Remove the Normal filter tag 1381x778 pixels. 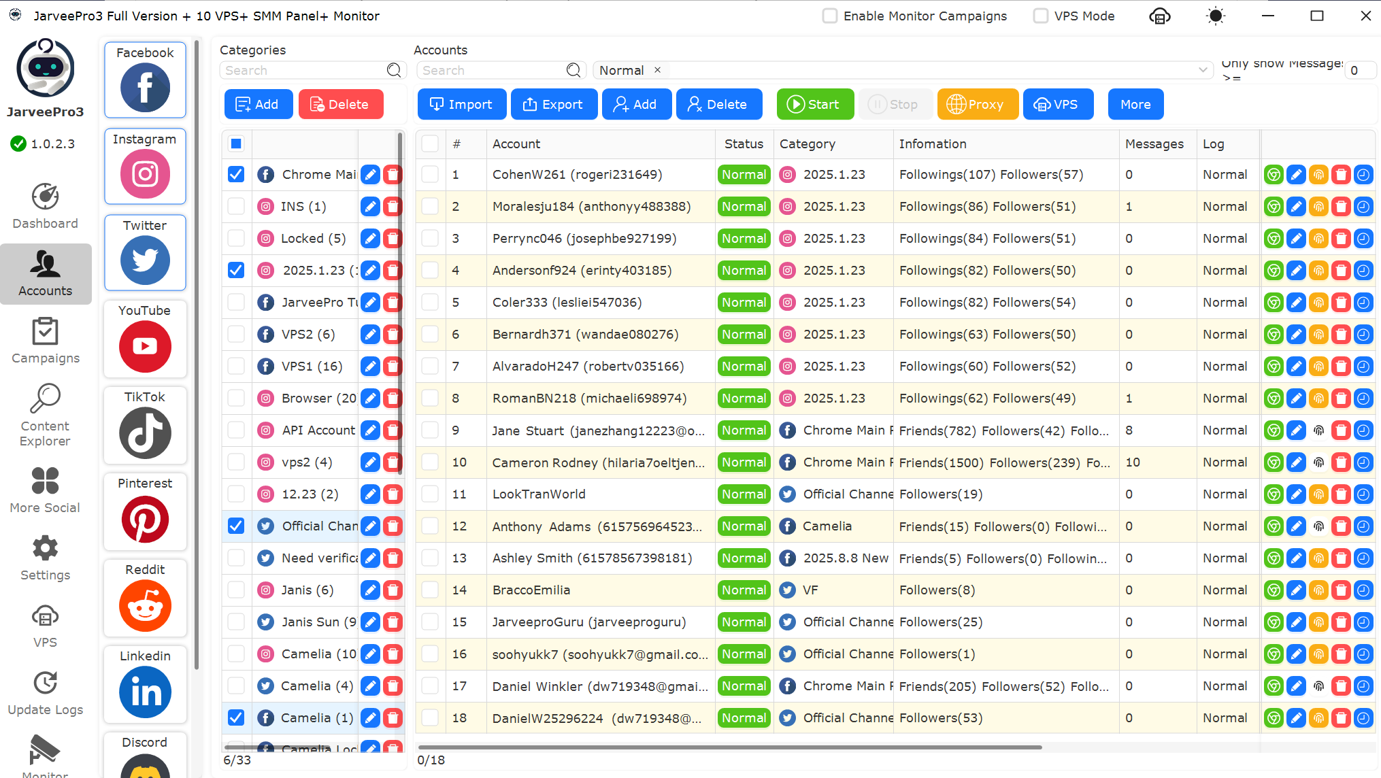click(x=657, y=70)
